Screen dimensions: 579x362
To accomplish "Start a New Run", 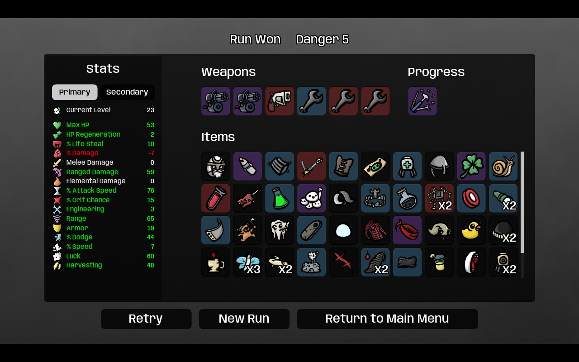I will coord(244,319).
